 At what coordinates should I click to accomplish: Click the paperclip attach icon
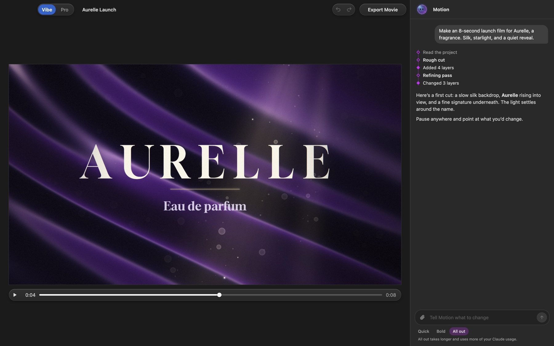click(x=422, y=317)
